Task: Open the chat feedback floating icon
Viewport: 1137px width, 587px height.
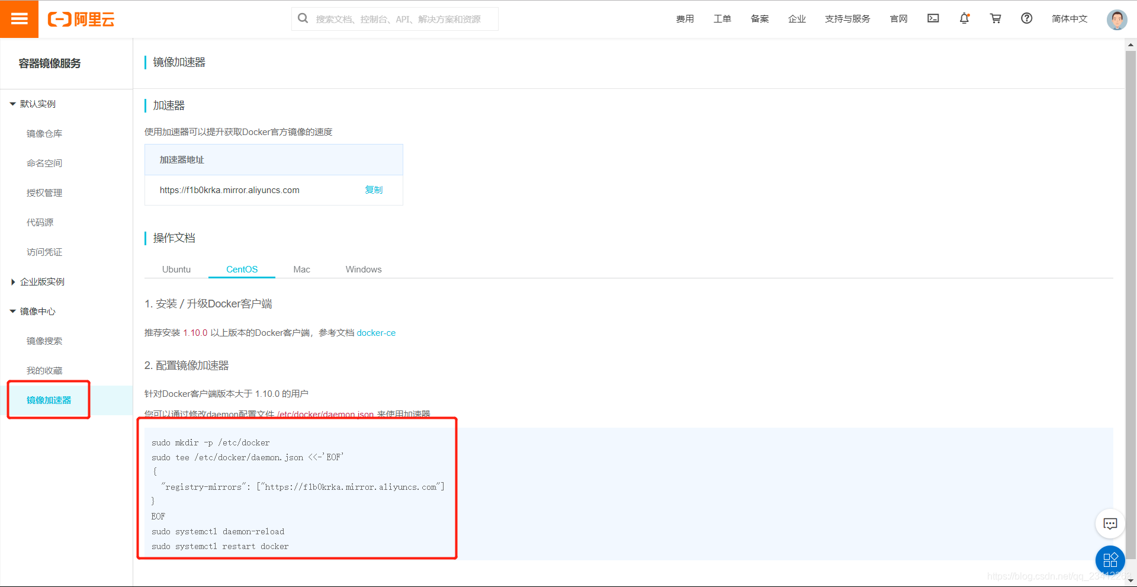Action: click(x=1110, y=524)
